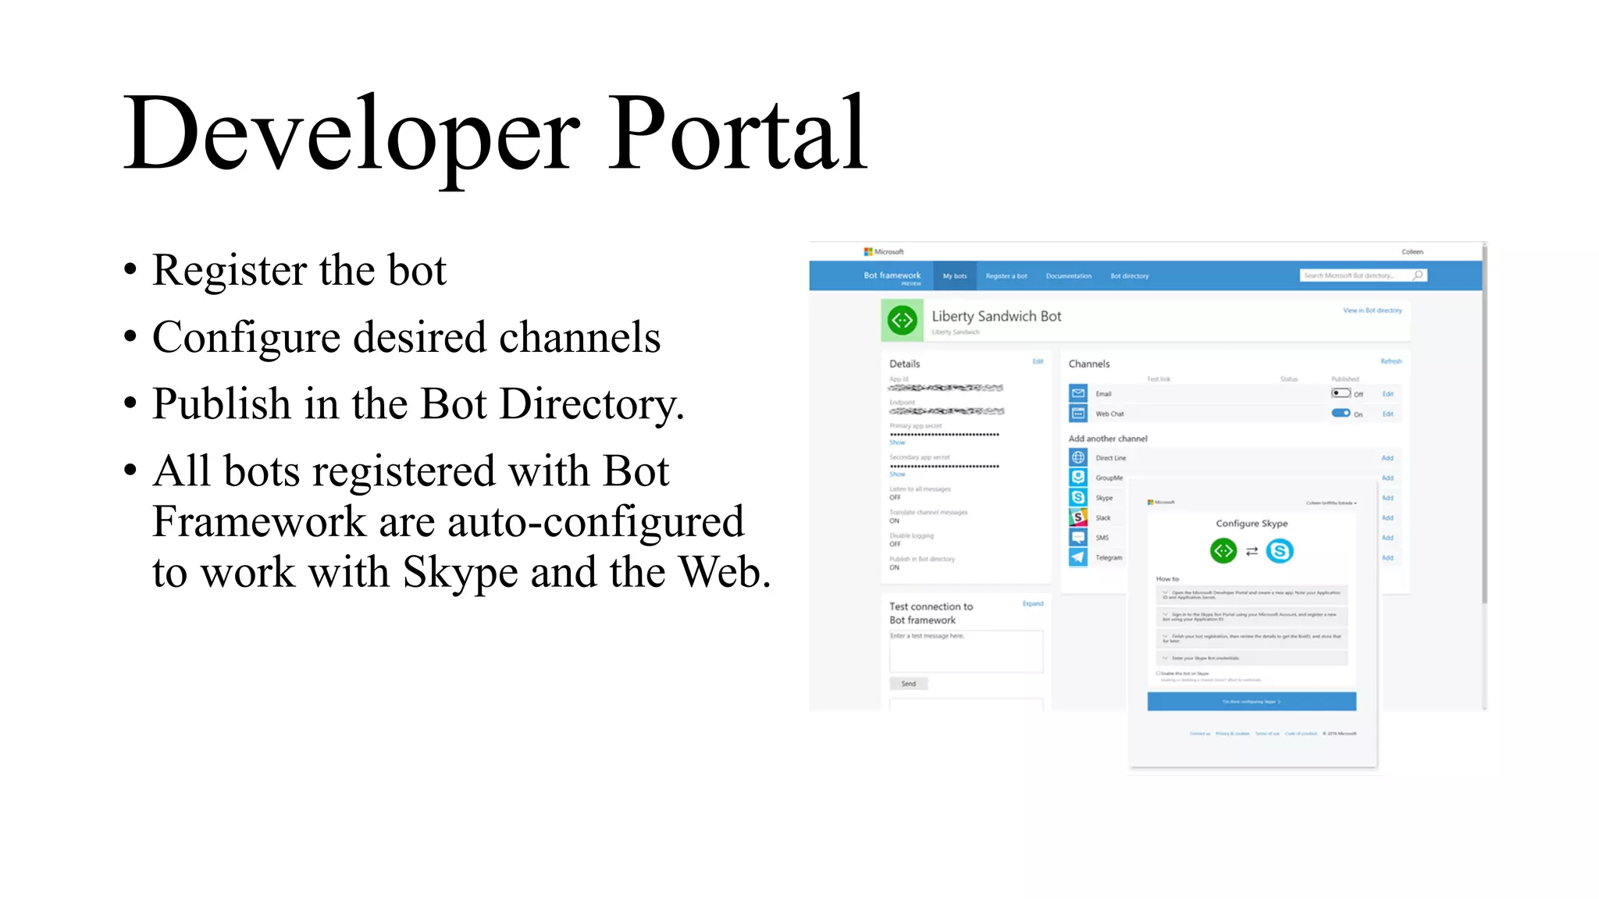Click the Direct Line globe icon
Image resolution: width=1599 pixels, height=899 pixels.
click(1078, 457)
